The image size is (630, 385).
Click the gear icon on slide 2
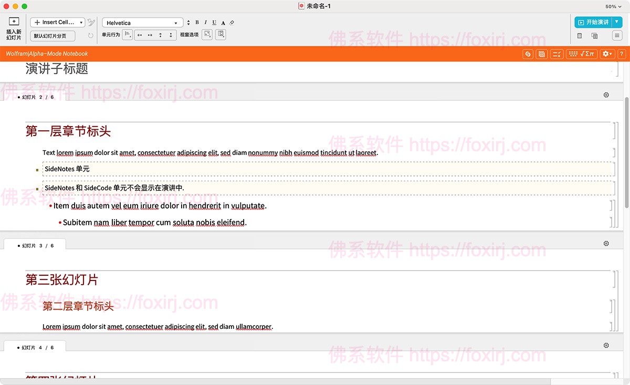point(606,95)
